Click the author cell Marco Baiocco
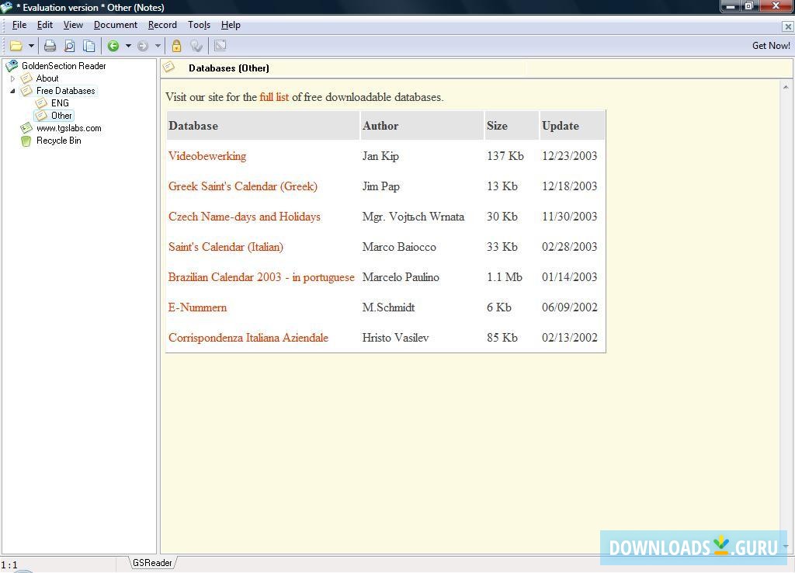Viewport: 795px width, 573px height. [399, 247]
